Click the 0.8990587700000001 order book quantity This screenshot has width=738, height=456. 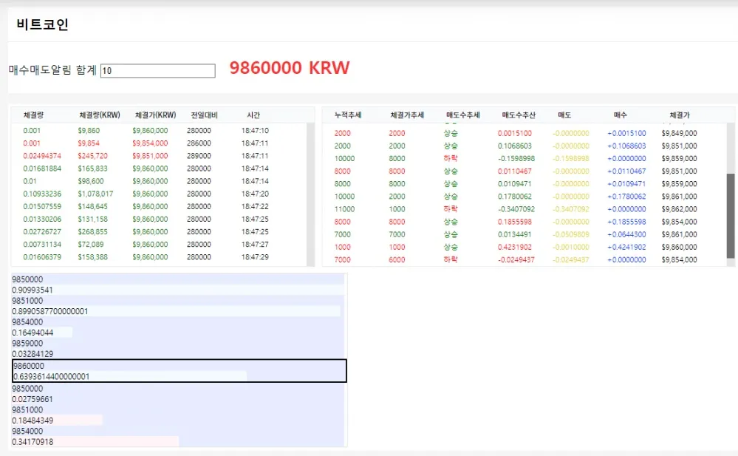(50, 311)
